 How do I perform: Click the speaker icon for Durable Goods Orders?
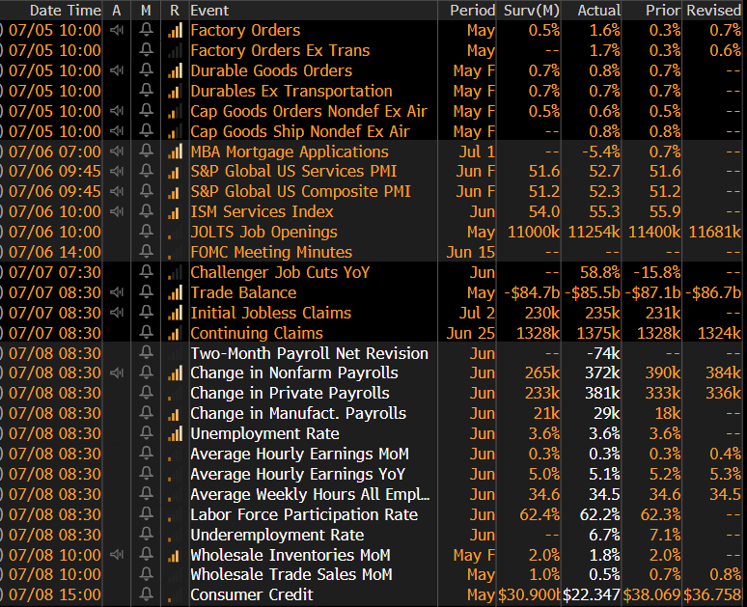117,70
